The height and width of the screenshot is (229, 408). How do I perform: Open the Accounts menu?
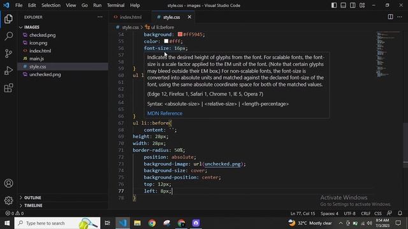click(8, 183)
